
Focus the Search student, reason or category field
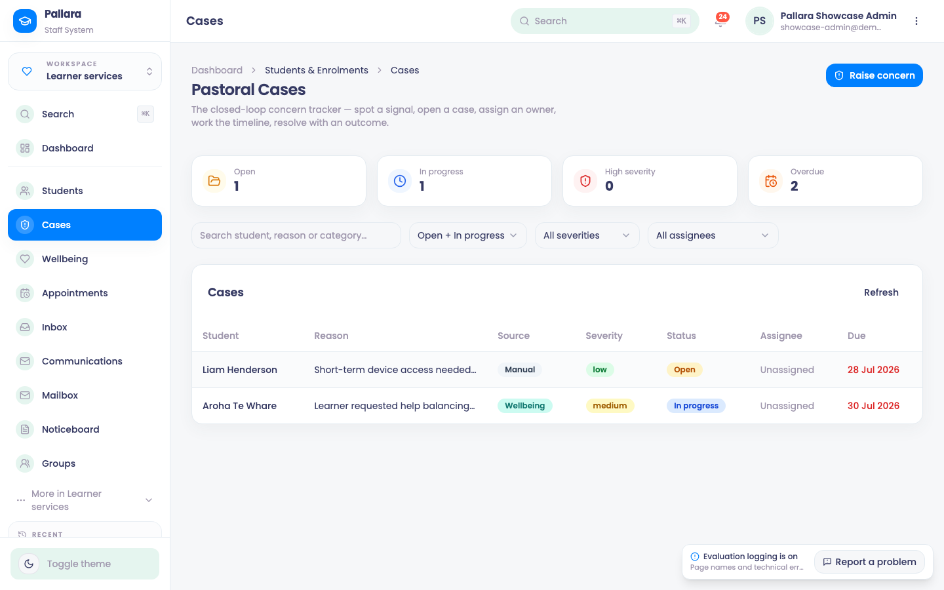(296, 235)
